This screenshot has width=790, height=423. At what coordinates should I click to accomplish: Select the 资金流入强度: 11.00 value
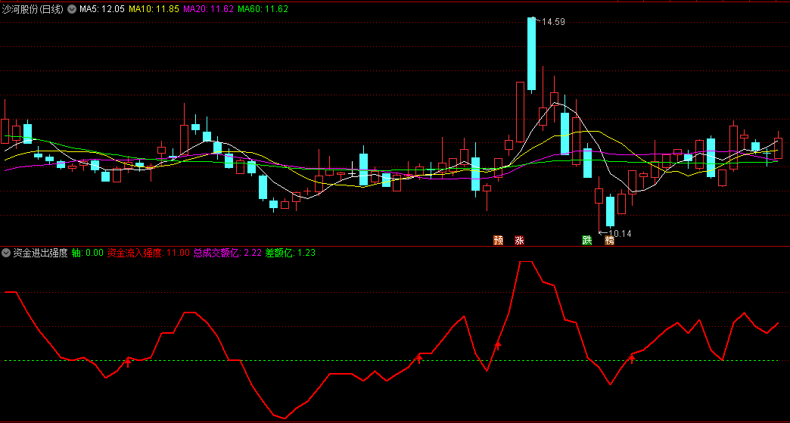click(x=148, y=253)
